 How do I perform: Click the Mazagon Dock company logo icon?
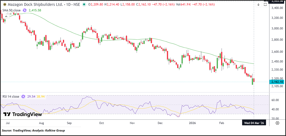5,5
